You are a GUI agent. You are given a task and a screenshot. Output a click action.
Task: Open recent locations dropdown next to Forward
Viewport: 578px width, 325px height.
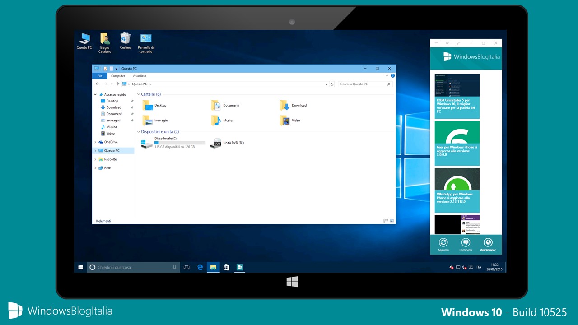112,84
